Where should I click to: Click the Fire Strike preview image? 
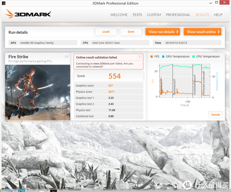click(x=38, y=92)
